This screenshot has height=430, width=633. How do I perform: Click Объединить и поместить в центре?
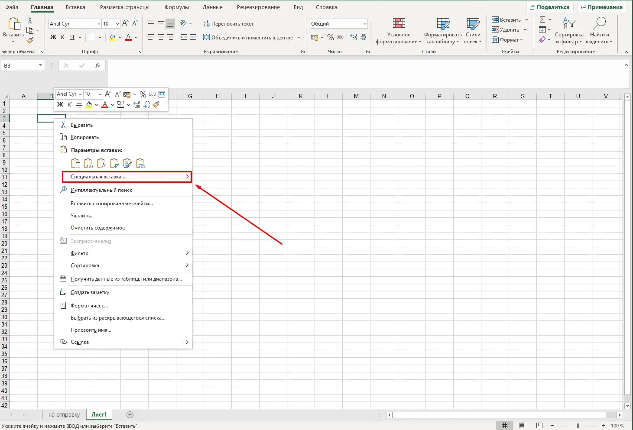pos(248,38)
